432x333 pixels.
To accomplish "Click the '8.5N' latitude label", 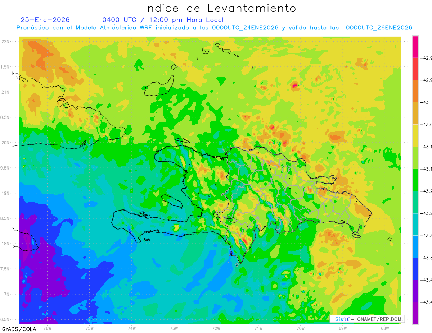I will coord(5,218).
